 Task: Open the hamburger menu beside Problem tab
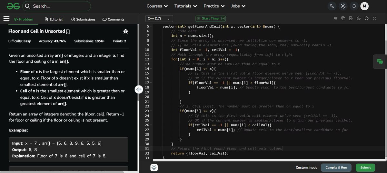click(6, 19)
